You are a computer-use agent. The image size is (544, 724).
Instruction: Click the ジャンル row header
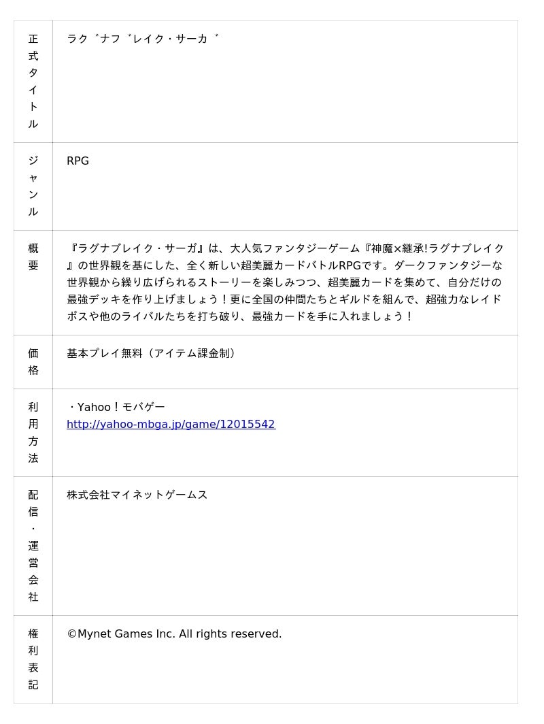33,186
